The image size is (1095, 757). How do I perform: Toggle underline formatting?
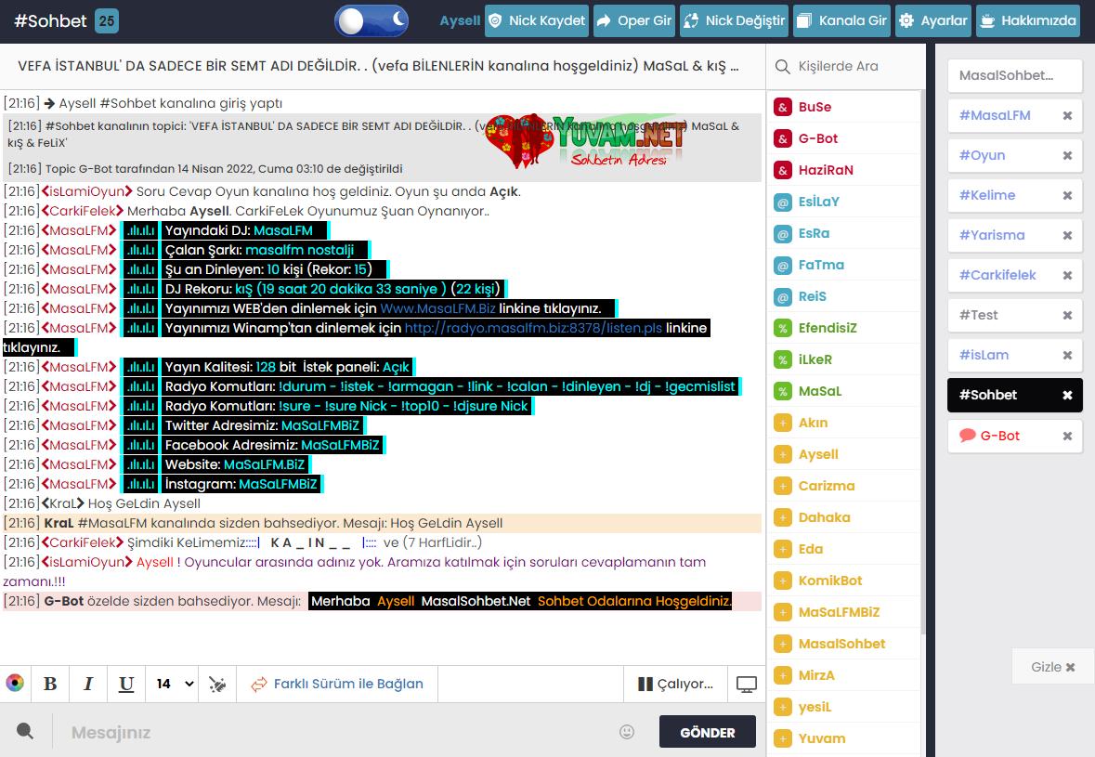tap(126, 684)
